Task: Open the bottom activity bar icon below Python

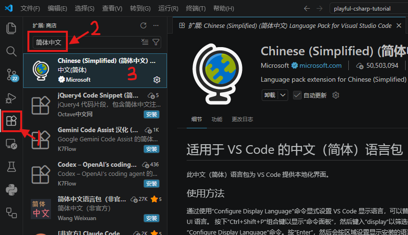Action: tap(11, 212)
